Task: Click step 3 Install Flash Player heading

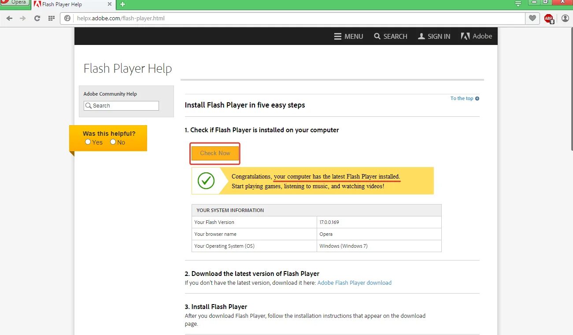Action: coord(216,307)
